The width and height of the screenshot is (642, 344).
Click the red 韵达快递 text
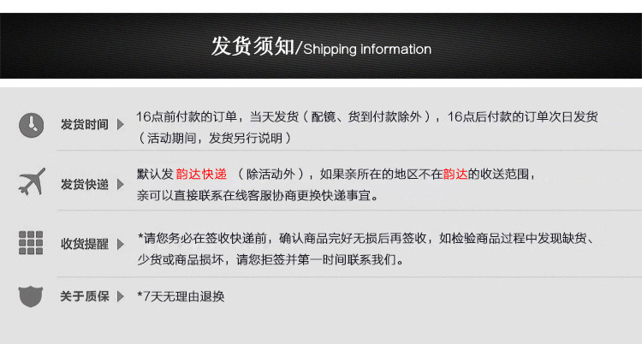tap(201, 175)
